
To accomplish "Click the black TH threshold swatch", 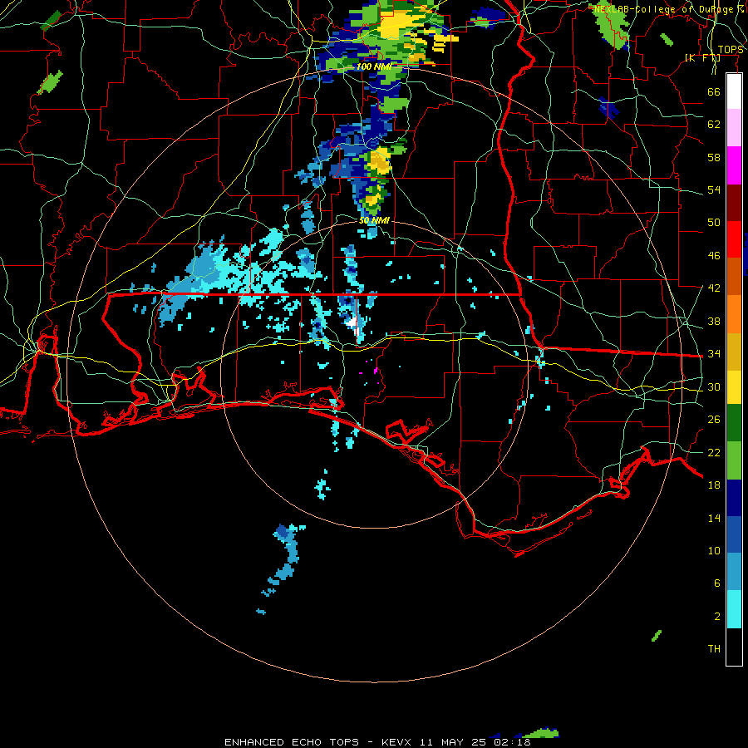I will (734, 647).
